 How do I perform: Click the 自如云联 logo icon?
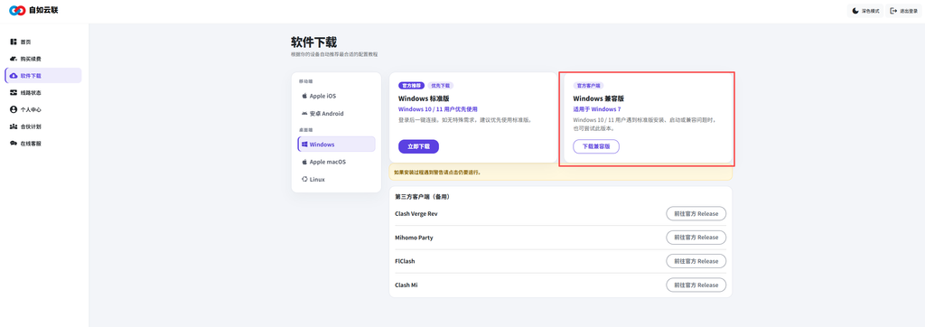[x=17, y=11]
